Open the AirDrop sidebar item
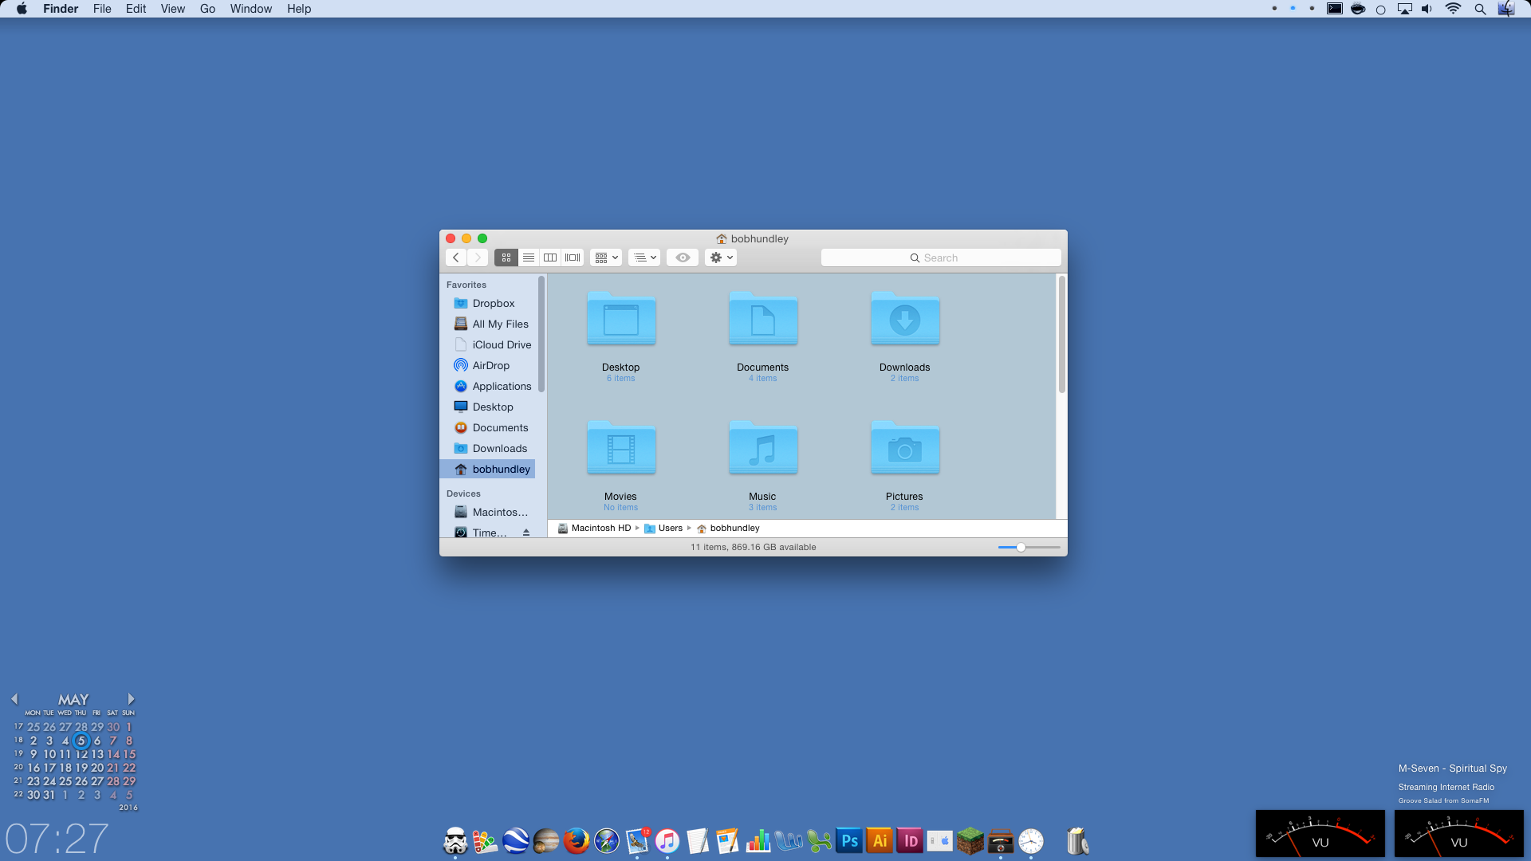 click(x=490, y=365)
